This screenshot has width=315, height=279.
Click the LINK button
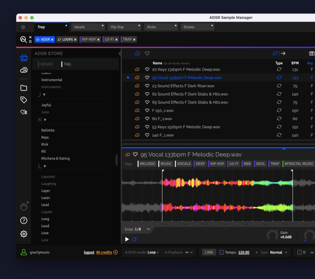tap(209, 252)
